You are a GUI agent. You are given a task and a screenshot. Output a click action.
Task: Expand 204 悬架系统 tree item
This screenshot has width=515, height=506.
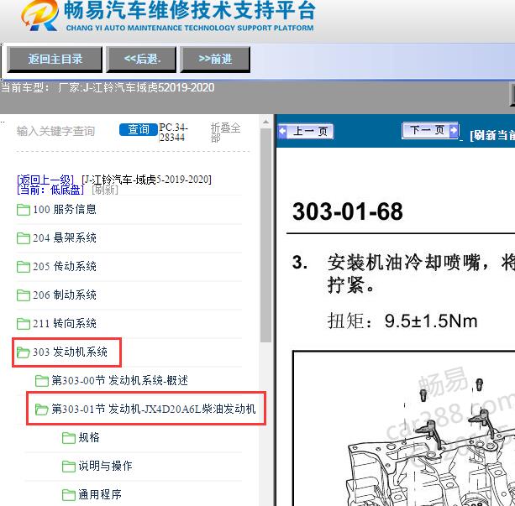(x=65, y=238)
